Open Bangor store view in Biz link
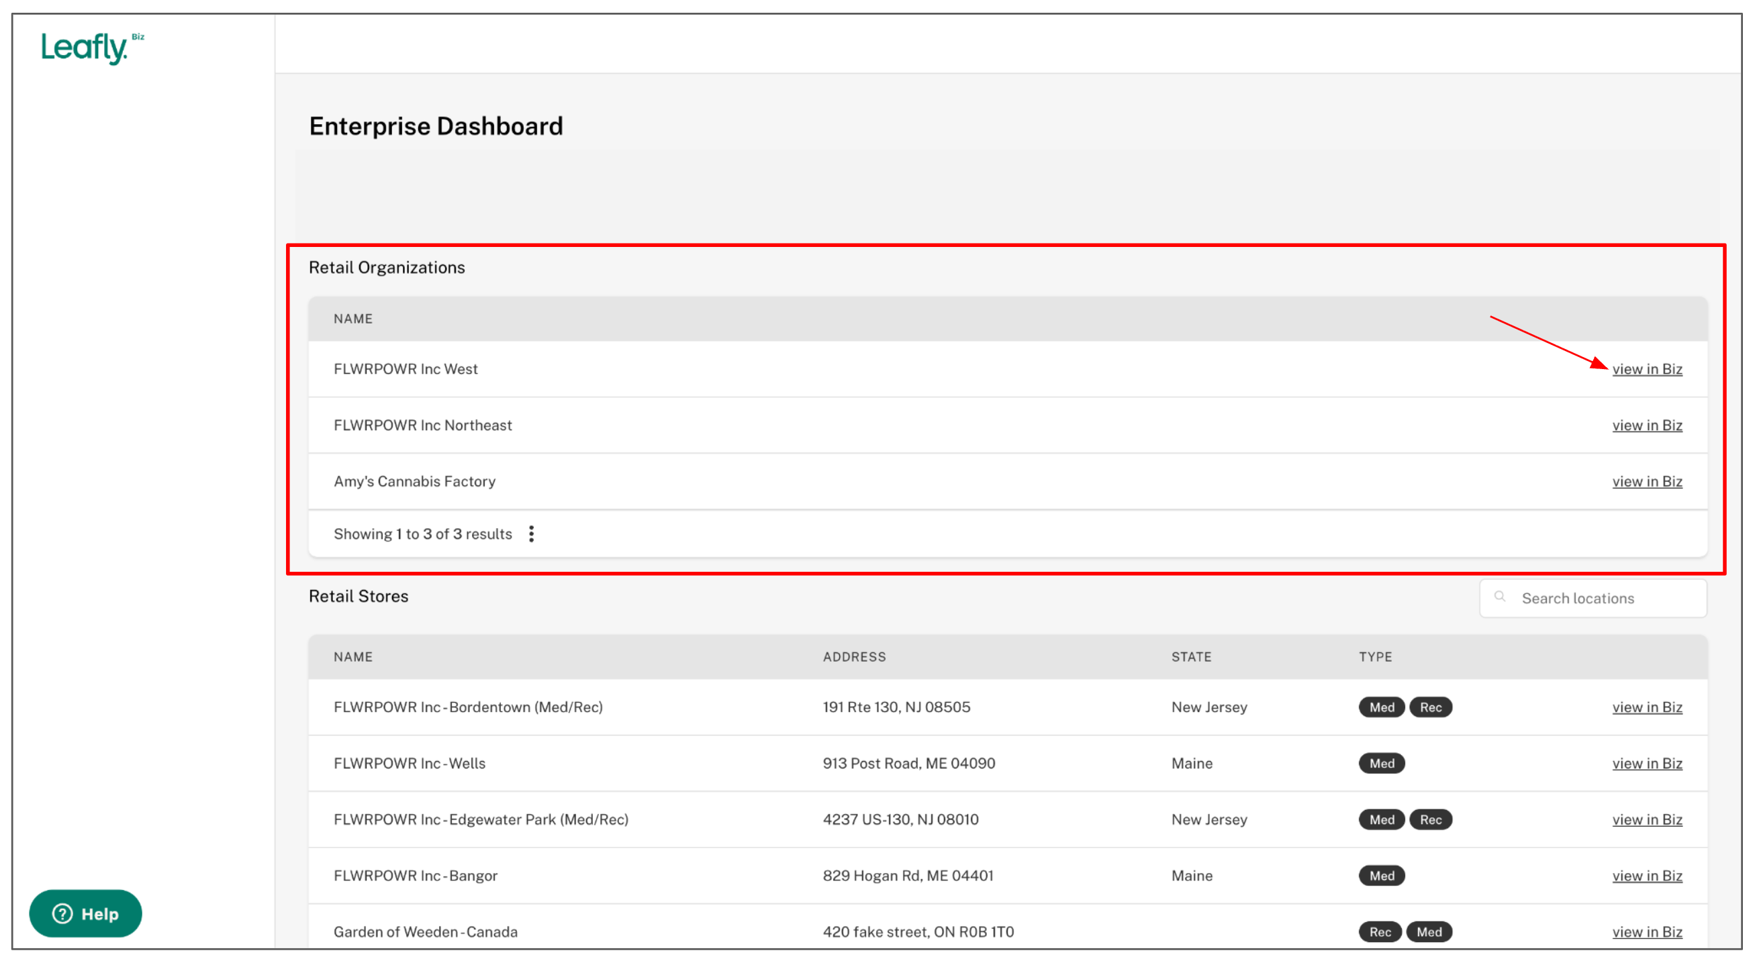Viewport: 1755px width, 961px height. tap(1647, 875)
